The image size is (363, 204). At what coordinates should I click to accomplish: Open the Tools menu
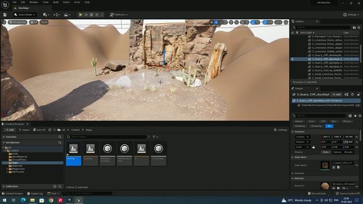click(x=45, y=2)
